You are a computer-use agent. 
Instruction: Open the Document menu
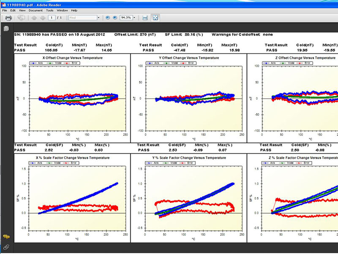(35, 10)
